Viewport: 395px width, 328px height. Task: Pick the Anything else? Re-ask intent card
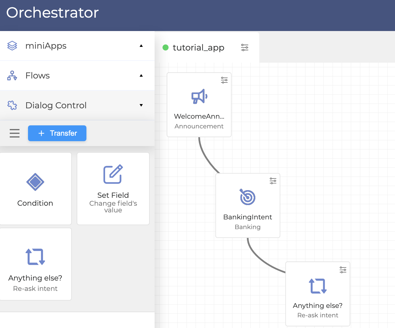[x=36, y=264]
